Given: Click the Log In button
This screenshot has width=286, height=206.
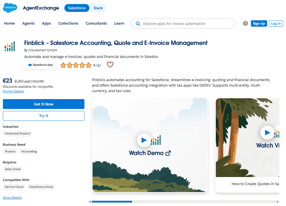Looking at the screenshot, I should coord(276,23).
